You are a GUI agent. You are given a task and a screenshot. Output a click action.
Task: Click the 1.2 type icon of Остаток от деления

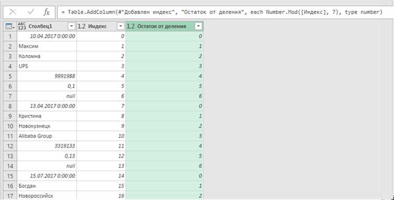point(131,26)
